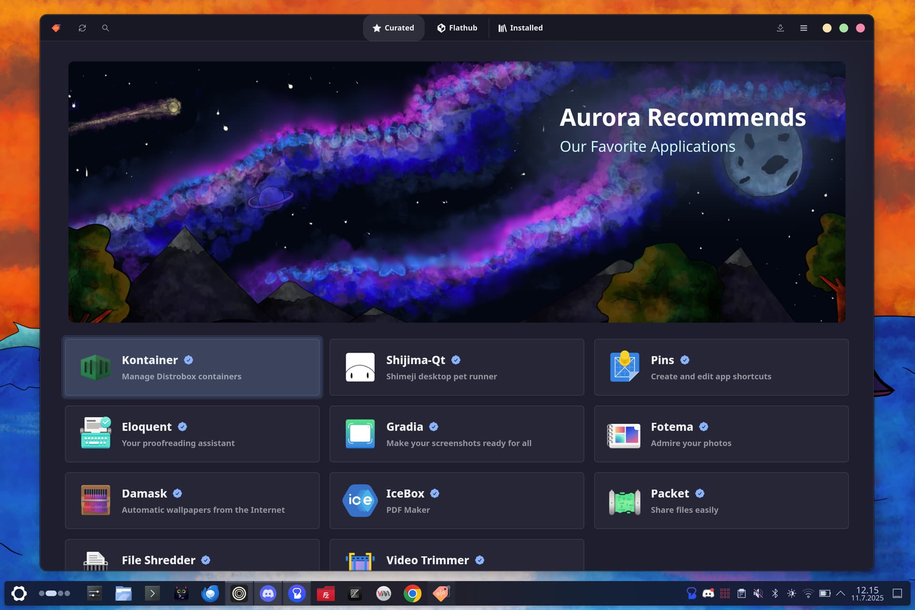The width and height of the screenshot is (915, 610).
Task: Click 'PDF Maker' description text
Action: (408, 510)
